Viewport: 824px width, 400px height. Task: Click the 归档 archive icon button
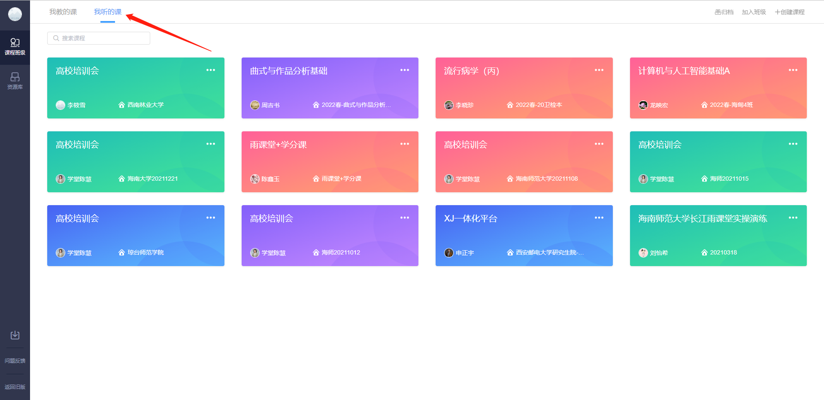(724, 12)
